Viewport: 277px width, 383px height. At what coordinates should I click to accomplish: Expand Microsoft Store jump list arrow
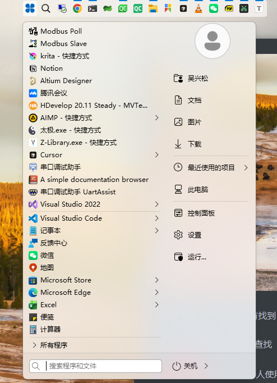tap(157, 280)
